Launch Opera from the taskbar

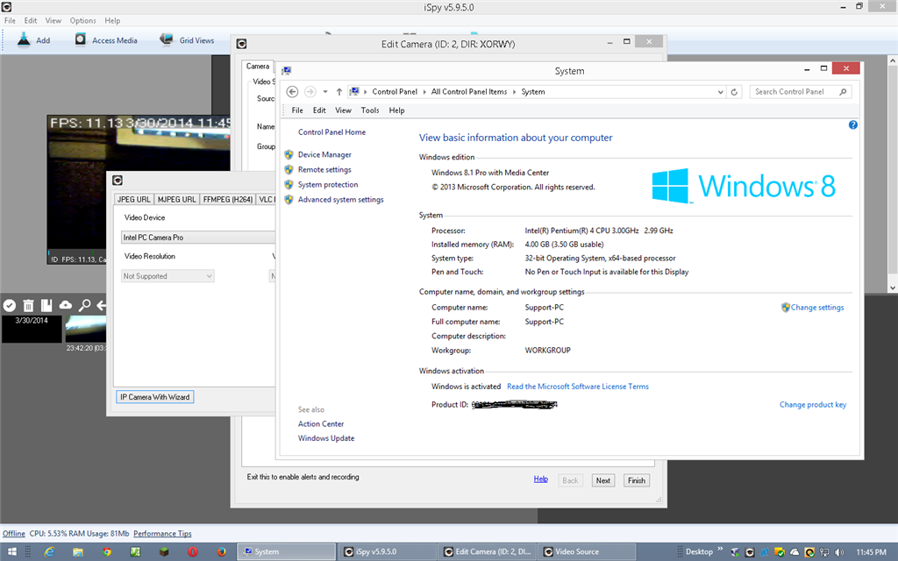point(192,552)
